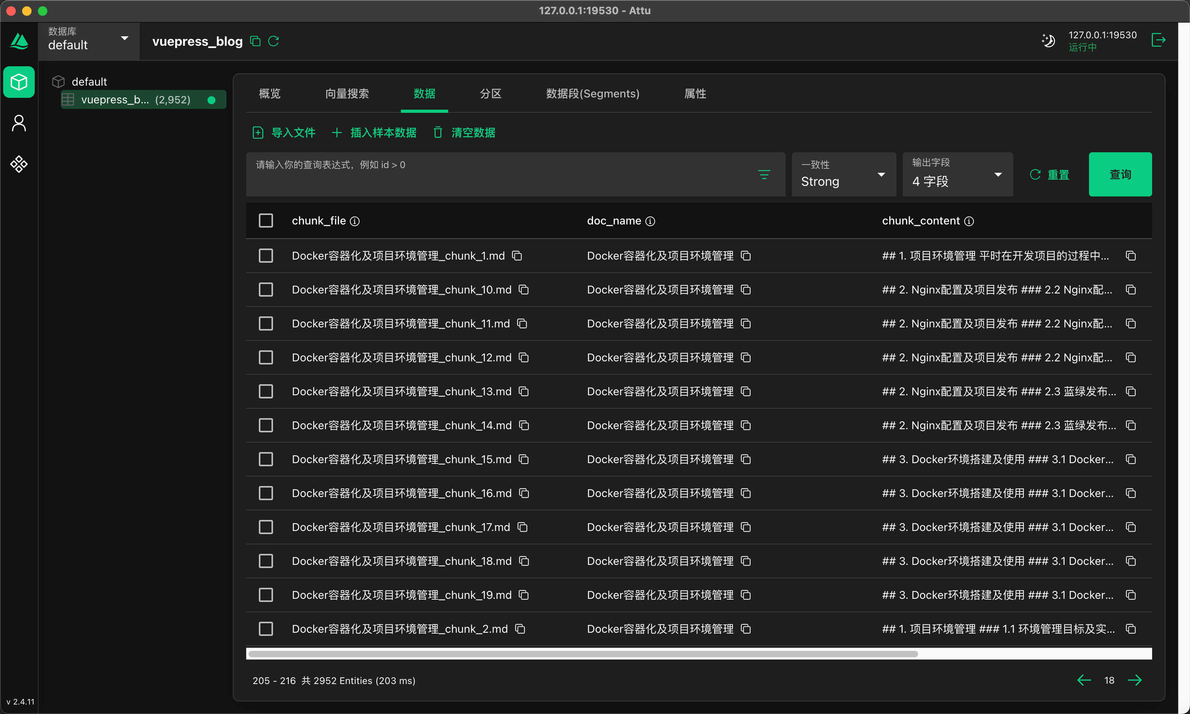Check the chunk_15.md row checkbox
This screenshot has width=1190, height=714.
(x=266, y=460)
